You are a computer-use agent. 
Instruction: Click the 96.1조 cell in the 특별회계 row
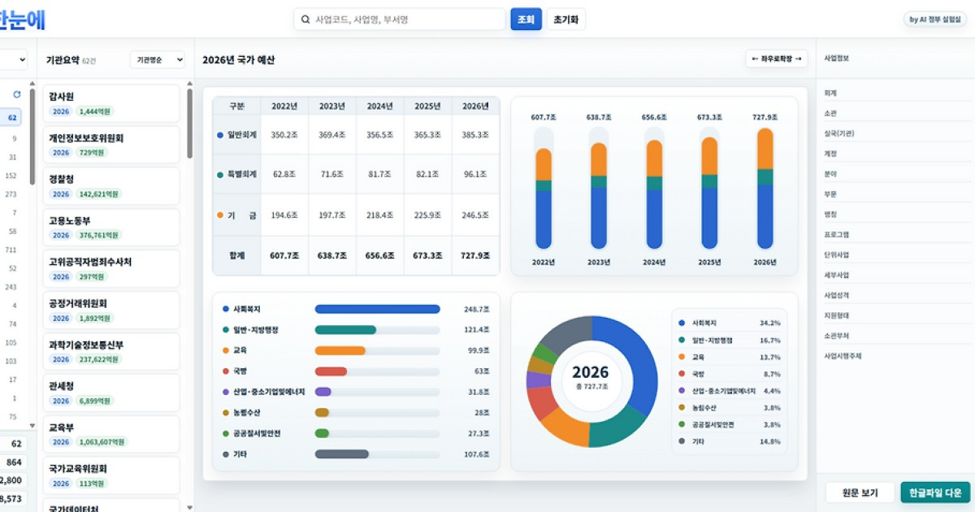coord(475,175)
